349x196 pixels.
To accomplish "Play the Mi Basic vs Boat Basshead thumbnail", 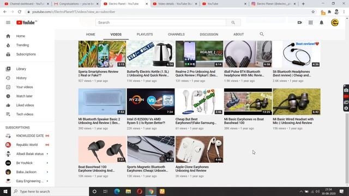I will pos(248,102).
